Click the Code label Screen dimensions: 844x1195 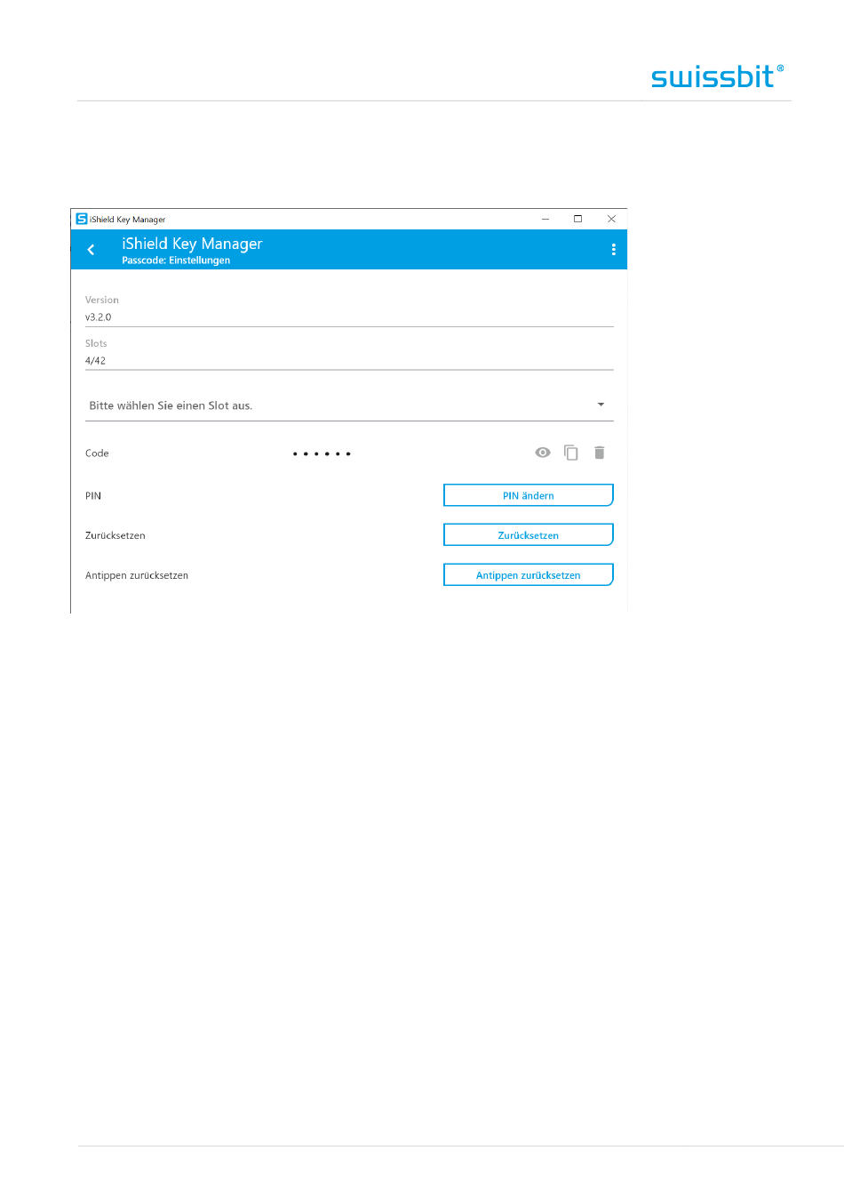point(97,453)
